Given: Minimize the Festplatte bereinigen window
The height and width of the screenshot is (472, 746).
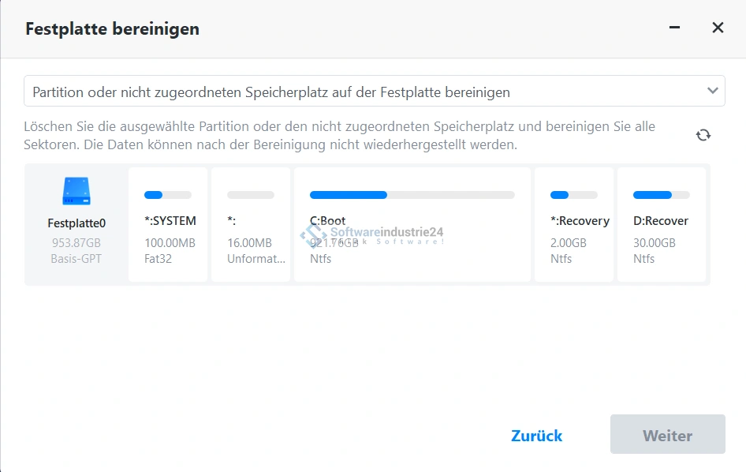Looking at the screenshot, I should (674, 28).
